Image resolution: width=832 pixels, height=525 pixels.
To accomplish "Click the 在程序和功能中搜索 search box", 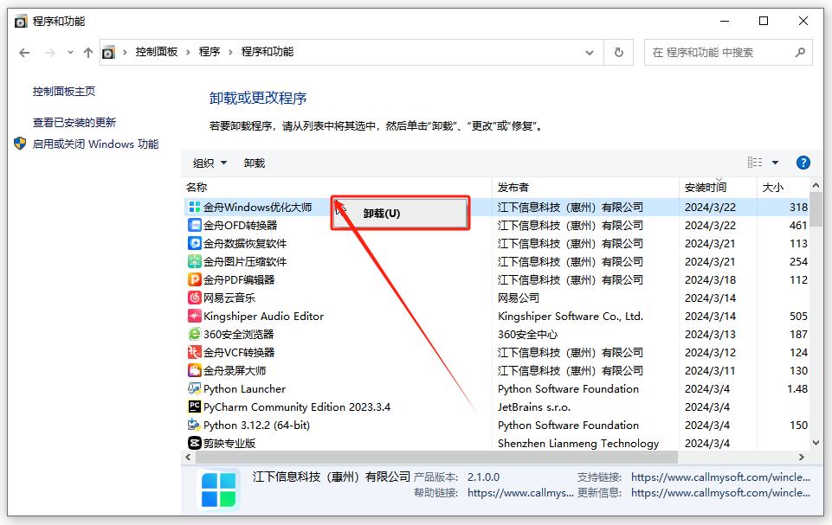I will click(x=720, y=52).
